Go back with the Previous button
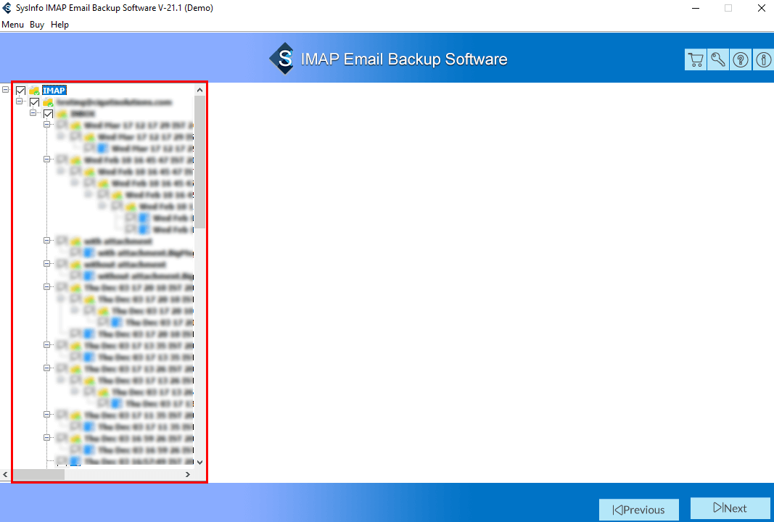774x522 pixels. (x=639, y=510)
